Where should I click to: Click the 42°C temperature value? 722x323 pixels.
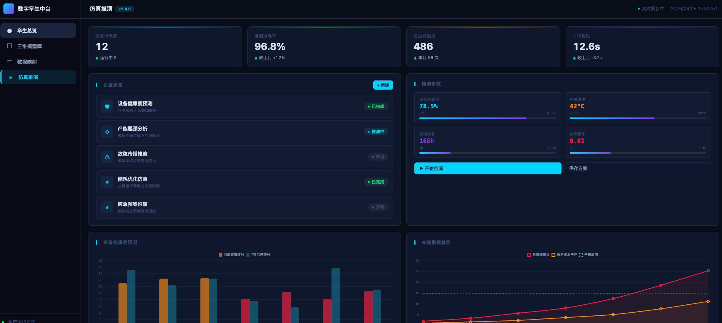[x=577, y=106]
